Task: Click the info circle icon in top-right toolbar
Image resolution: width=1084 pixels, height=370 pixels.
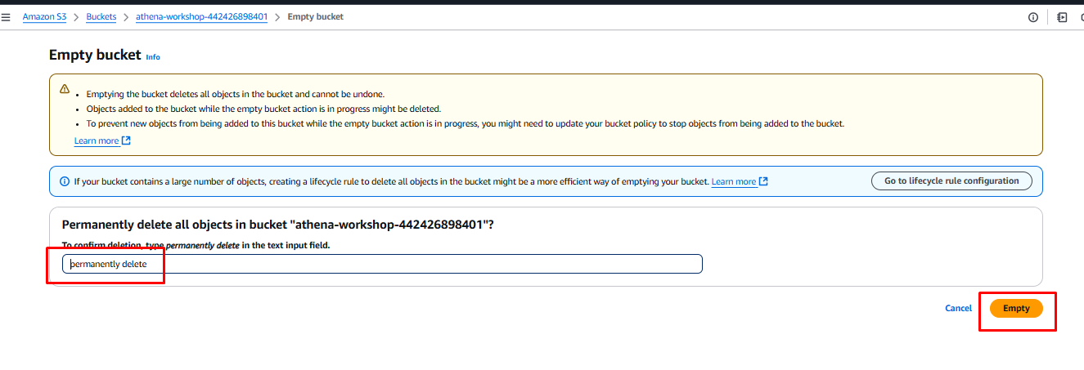Action: click(1033, 17)
